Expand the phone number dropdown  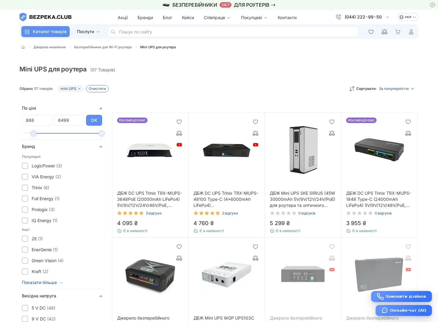[x=388, y=17]
